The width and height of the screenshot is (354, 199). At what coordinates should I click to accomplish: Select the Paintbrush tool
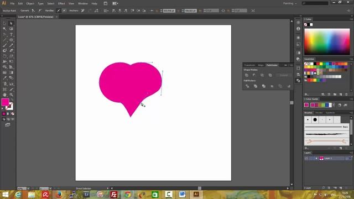(4, 45)
